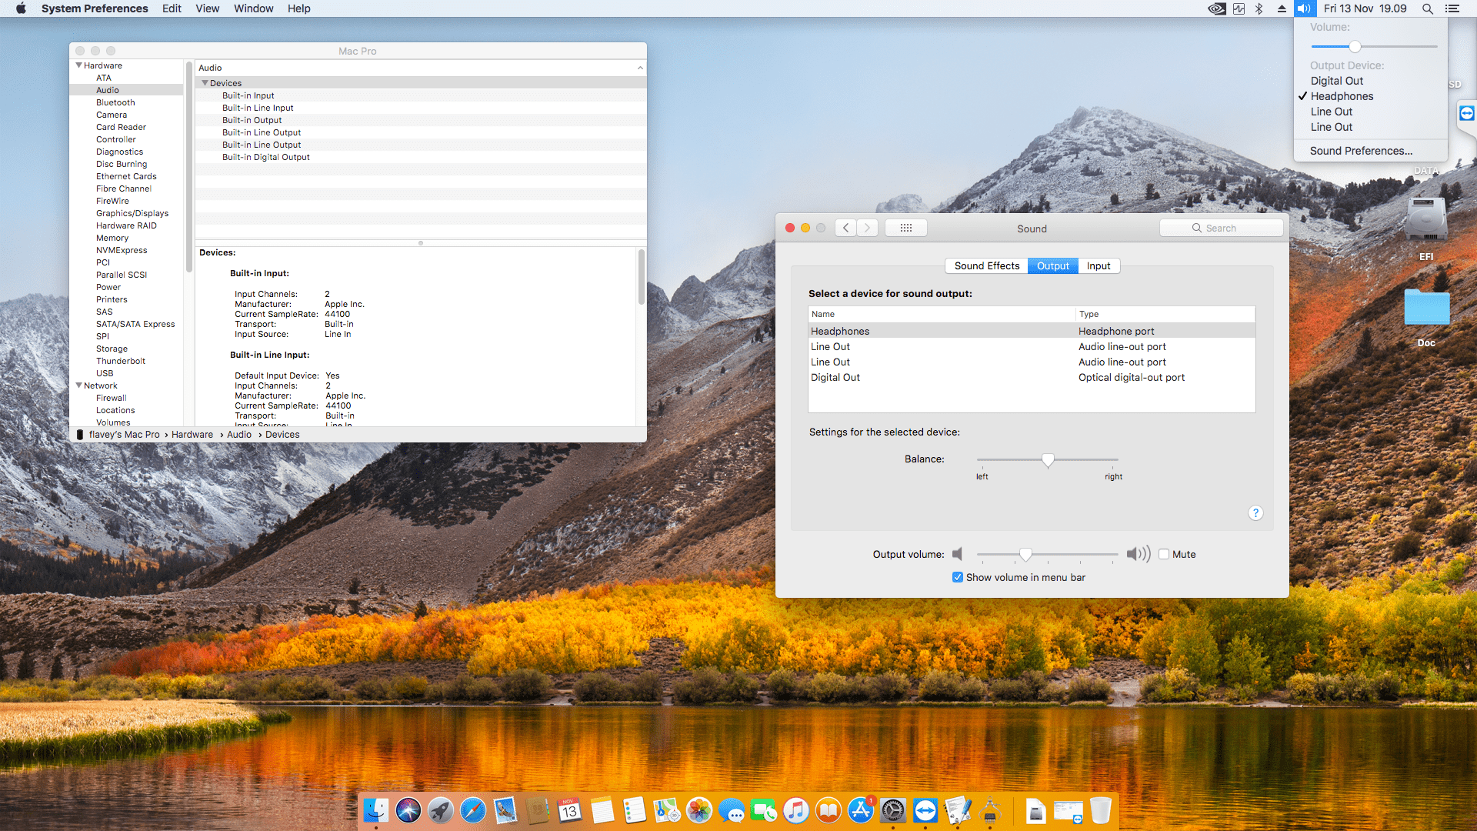Open the help question mark button

click(1255, 513)
